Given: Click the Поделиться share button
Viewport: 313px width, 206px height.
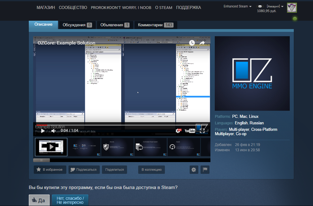Looking at the screenshot, I should tap(115, 170).
